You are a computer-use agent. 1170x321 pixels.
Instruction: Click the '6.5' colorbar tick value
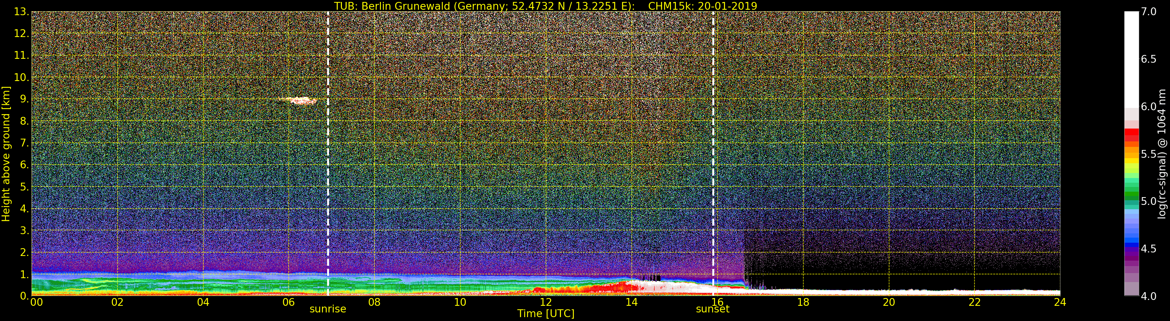point(1149,59)
